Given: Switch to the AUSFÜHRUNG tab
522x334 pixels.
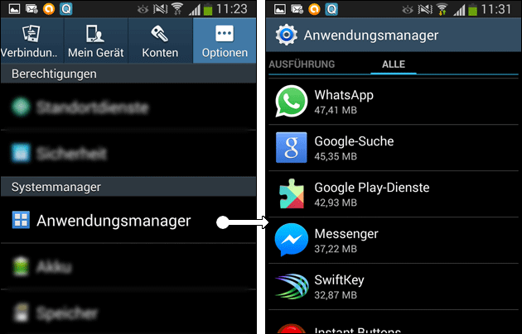Looking at the screenshot, I should point(302,64).
